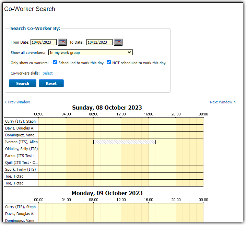Go to Prev Window link
This screenshot has height=225, width=246.
[x=17, y=102]
